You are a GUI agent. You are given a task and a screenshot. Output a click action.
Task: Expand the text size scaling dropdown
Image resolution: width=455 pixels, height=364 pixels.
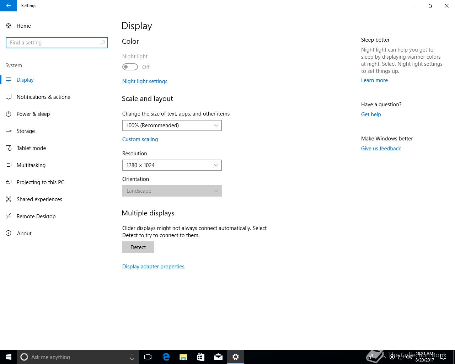tap(172, 125)
